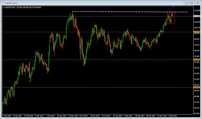This screenshot has width=202, height=119.
Task: Click the 15 May 2013 date label
Action: tap(73, 116)
